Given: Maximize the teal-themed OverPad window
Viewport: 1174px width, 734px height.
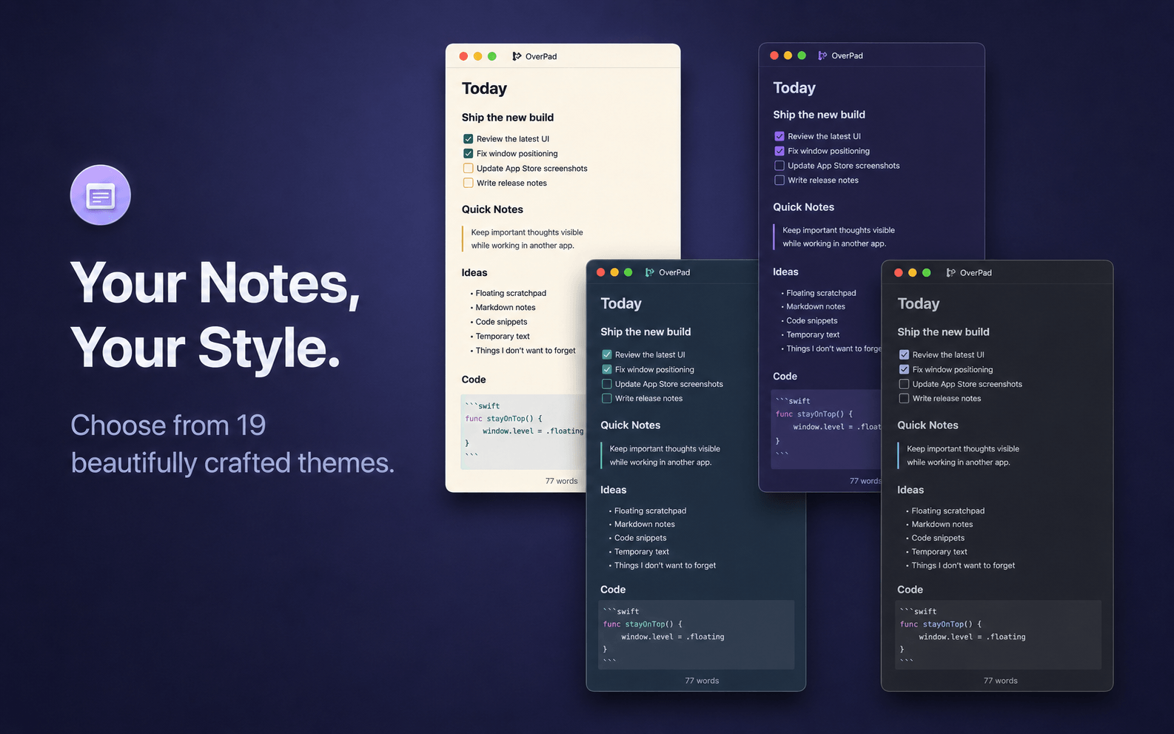Looking at the screenshot, I should (628, 272).
